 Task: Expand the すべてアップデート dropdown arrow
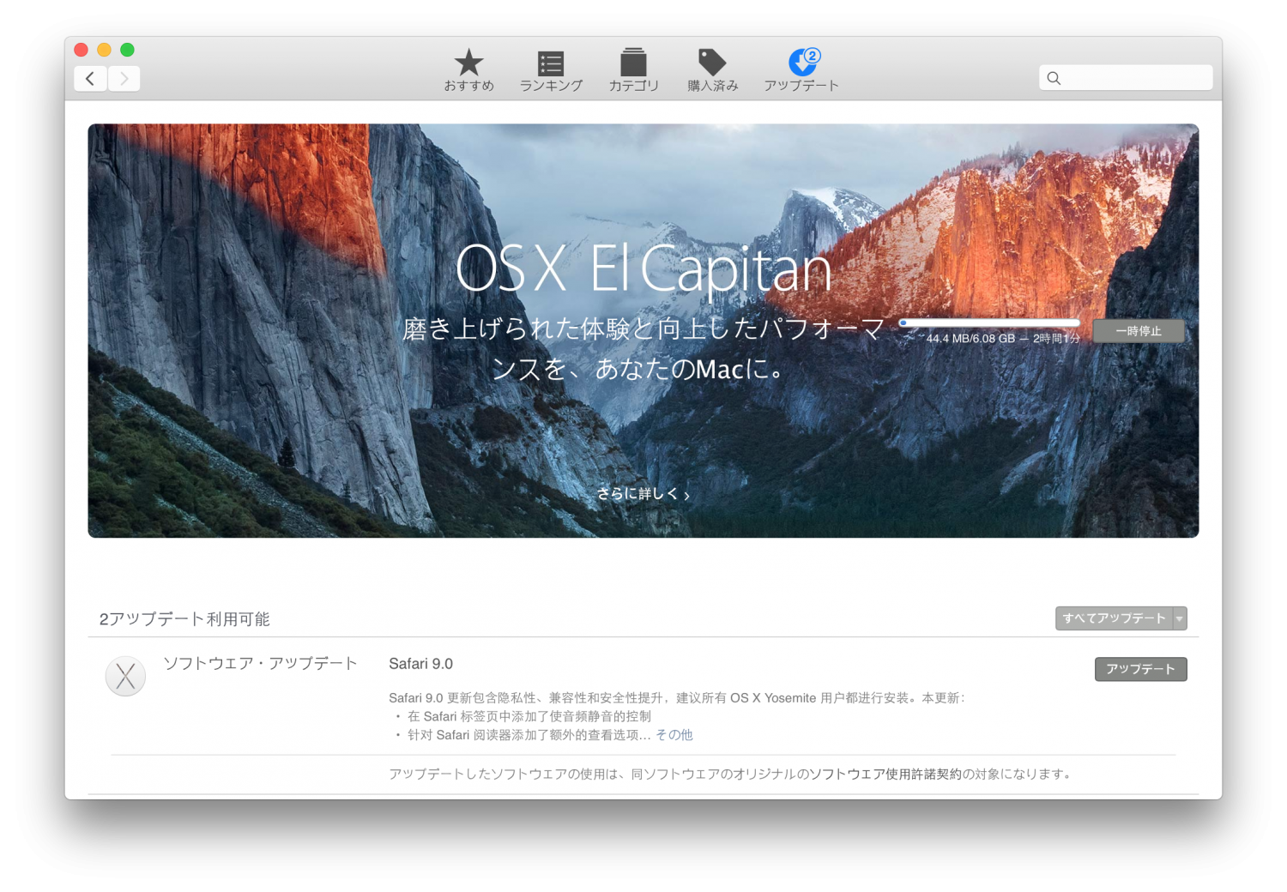(x=1180, y=618)
